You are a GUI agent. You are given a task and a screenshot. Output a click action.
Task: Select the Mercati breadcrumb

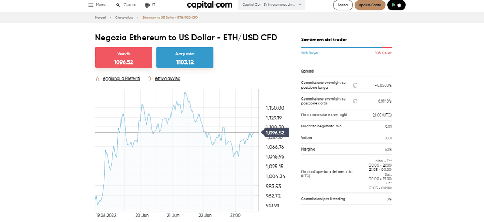101,18
